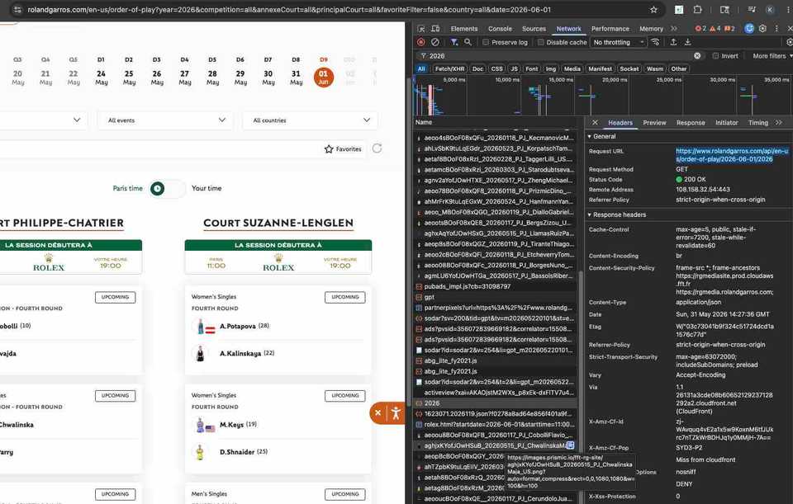
Task: Show more DevTools panels chevron
Action: pos(674,29)
